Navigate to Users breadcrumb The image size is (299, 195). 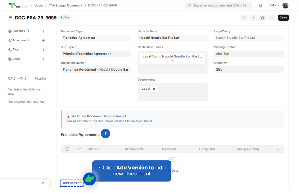click(39, 6)
